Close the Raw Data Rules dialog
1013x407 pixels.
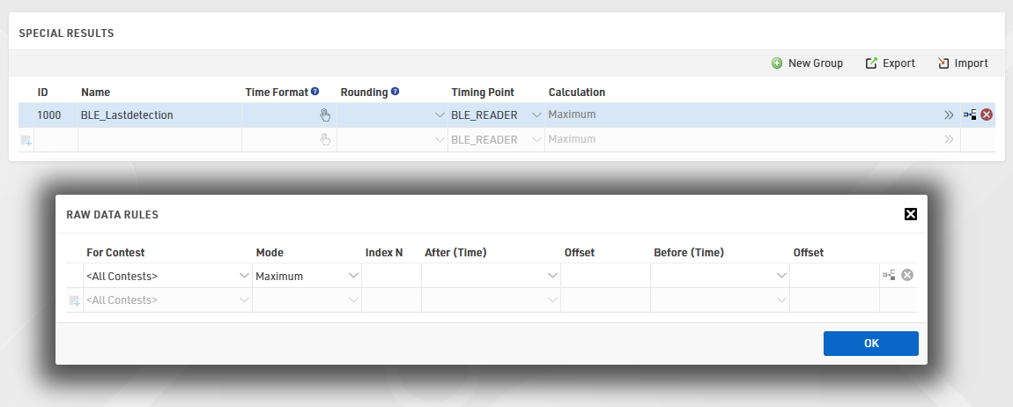coord(911,214)
